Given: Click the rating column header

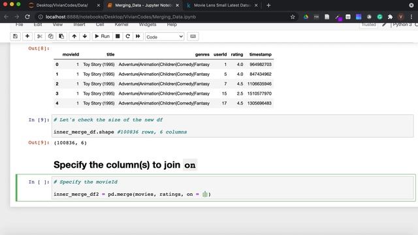Looking at the screenshot, I should pos(236,54).
